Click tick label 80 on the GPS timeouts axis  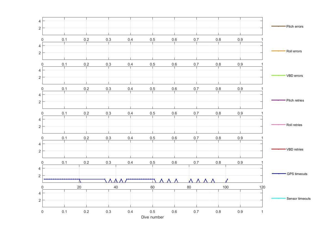(x=189, y=187)
